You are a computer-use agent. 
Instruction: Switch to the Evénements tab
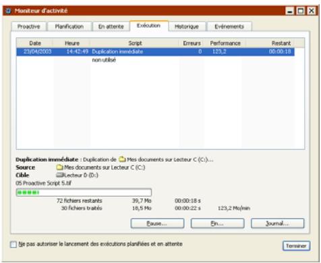click(229, 26)
